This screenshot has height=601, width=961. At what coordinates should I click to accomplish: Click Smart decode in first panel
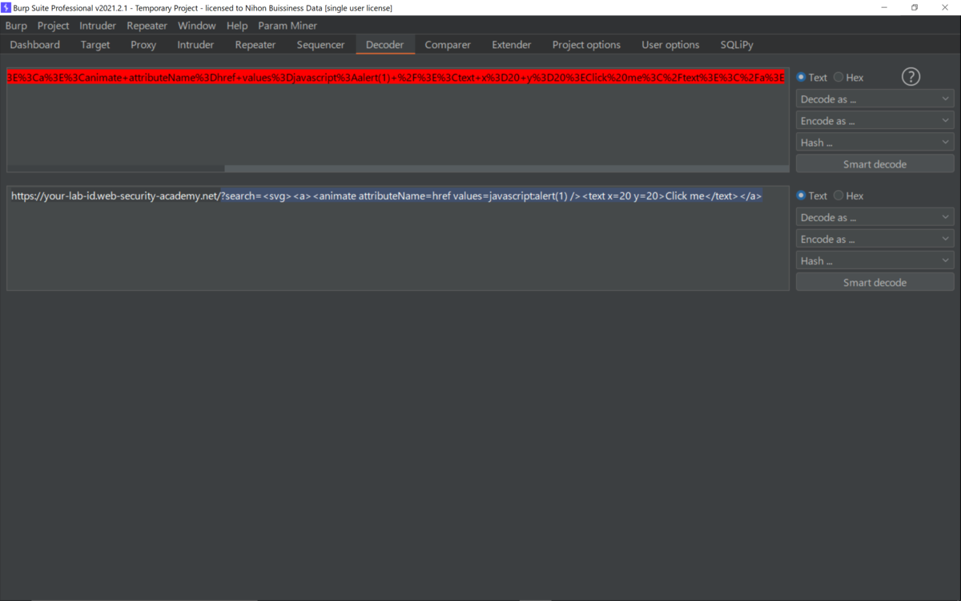875,164
